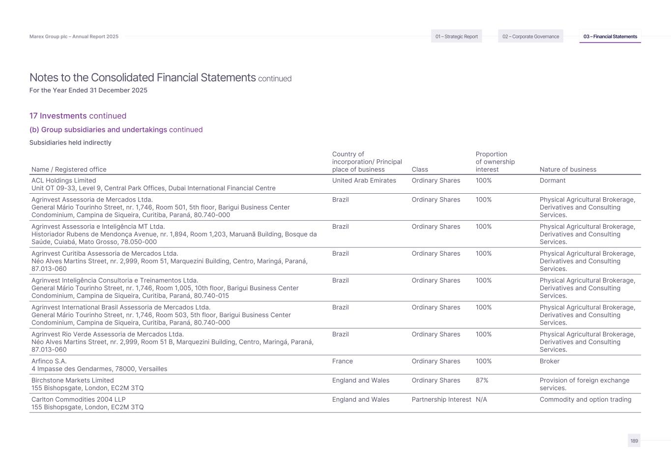Click the page number 189 box
This screenshot has width=671, height=475.
[634, 441]
